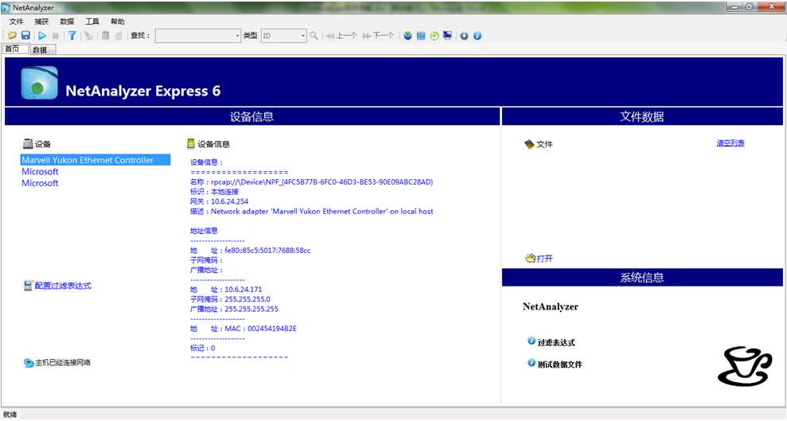Click the blue funnel filter icon
The height and width of the screenshot is (421, 787).
(72, 36)
